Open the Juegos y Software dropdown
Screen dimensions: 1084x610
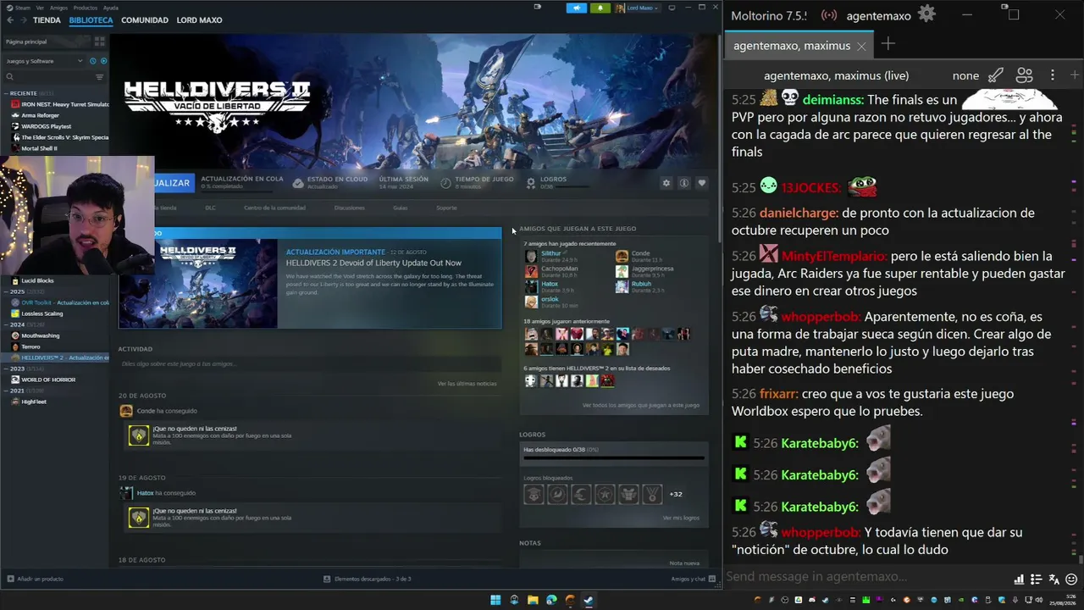click(x=44, y=61)
